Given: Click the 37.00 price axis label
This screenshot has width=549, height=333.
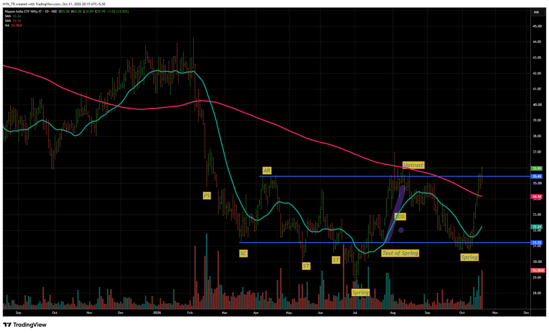Looking at the screenshot, I should 537,152.
